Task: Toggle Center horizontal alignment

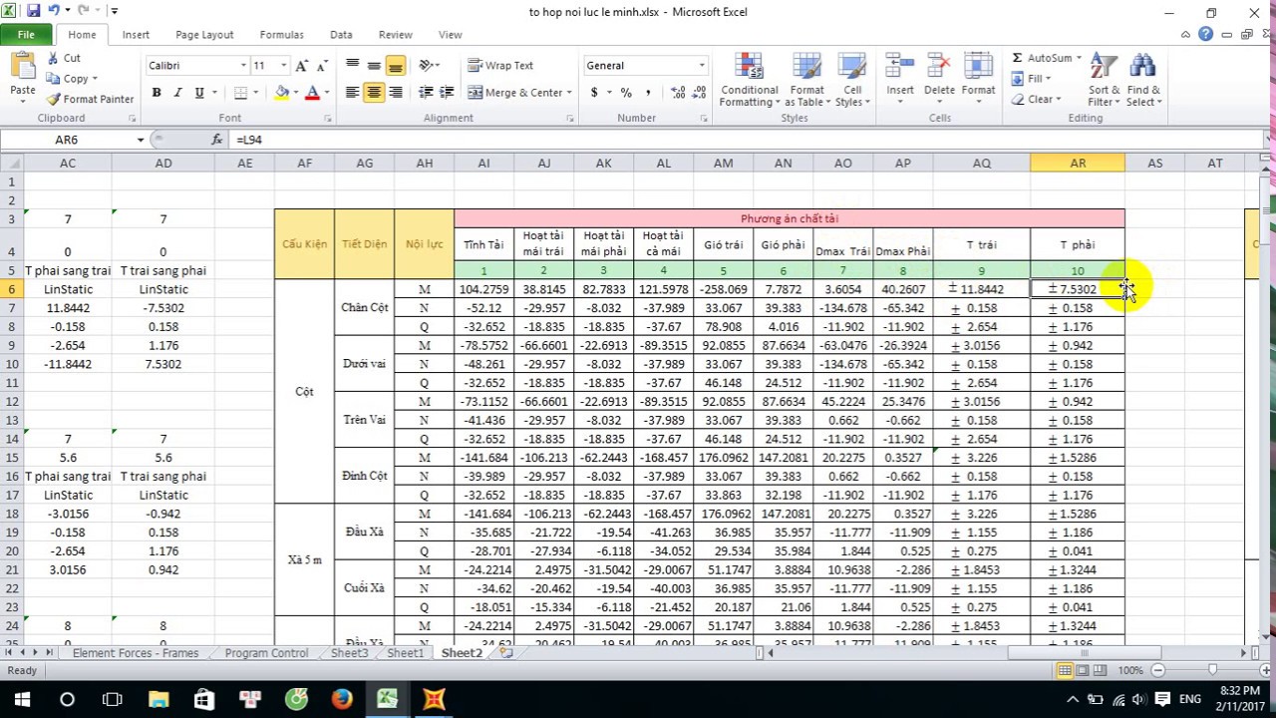Action: coord(374,93)
